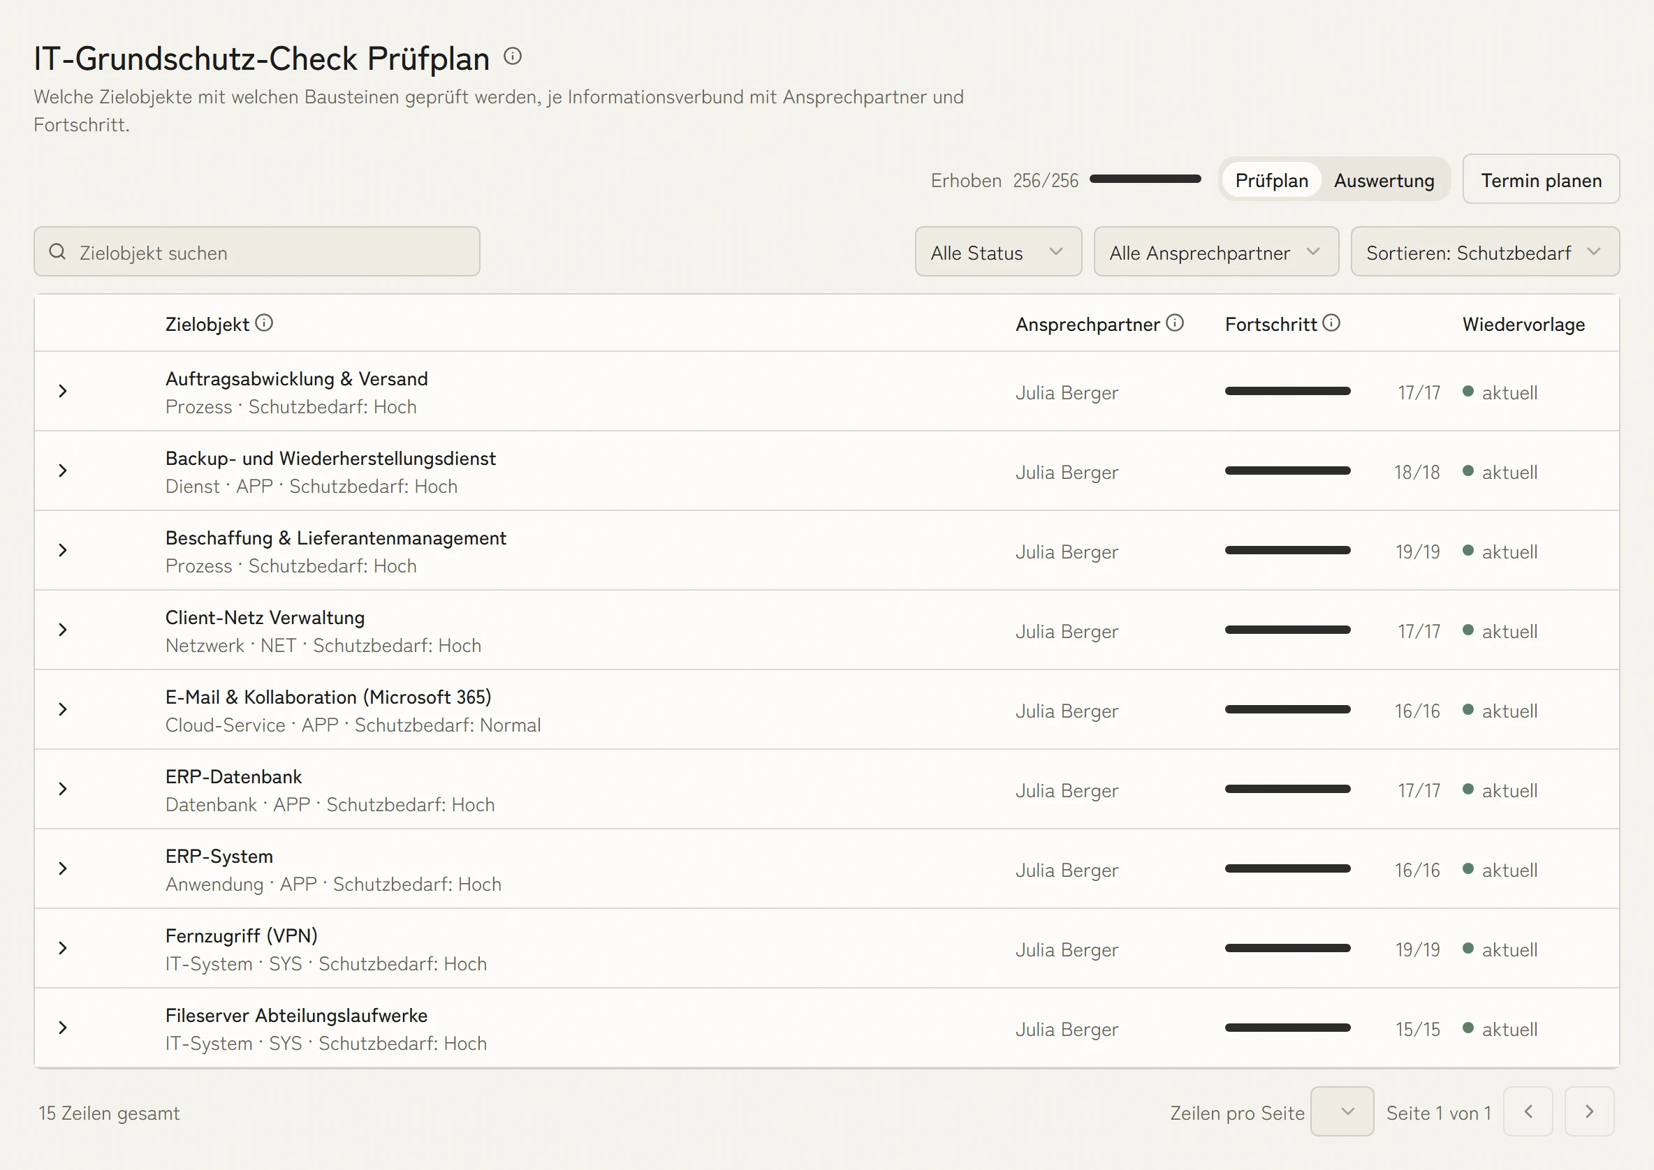The width and height of the screenshot is (1654, 1170).
Task: Expand the Auftragsabwicklung & Versand row
Action: 63,391
